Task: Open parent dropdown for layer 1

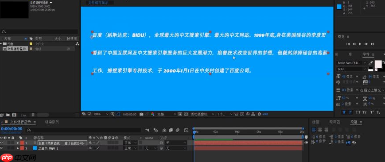Action: (x=176, y=143)
